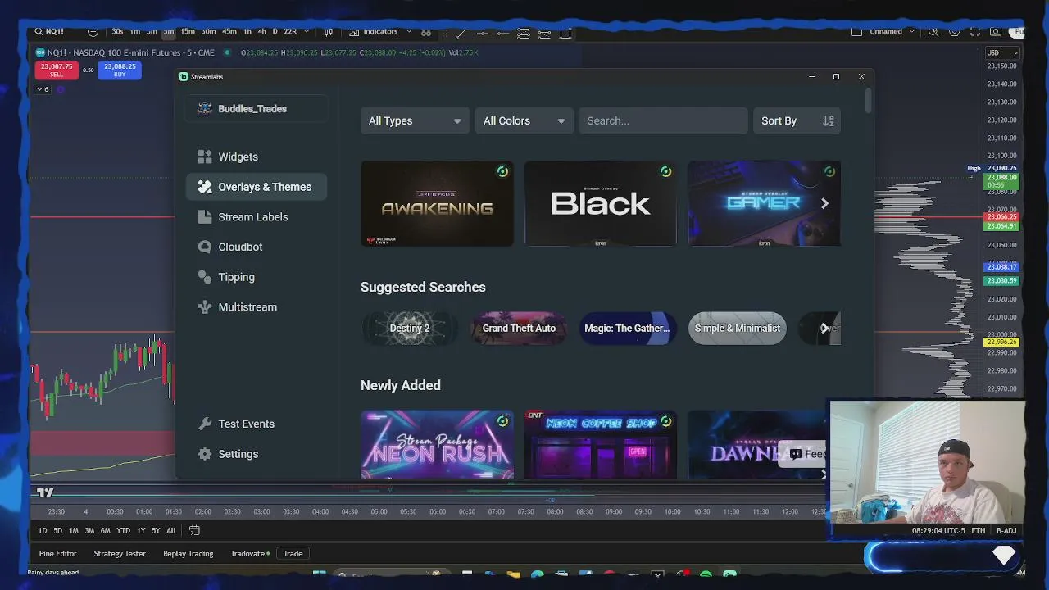Viewport: 1049px width, 590px height.
Task: Take a chart snapshot with the camera icon
Action: click(996, 31)
